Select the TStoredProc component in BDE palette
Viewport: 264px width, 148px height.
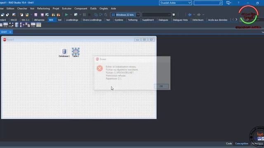tap(11, 25)
